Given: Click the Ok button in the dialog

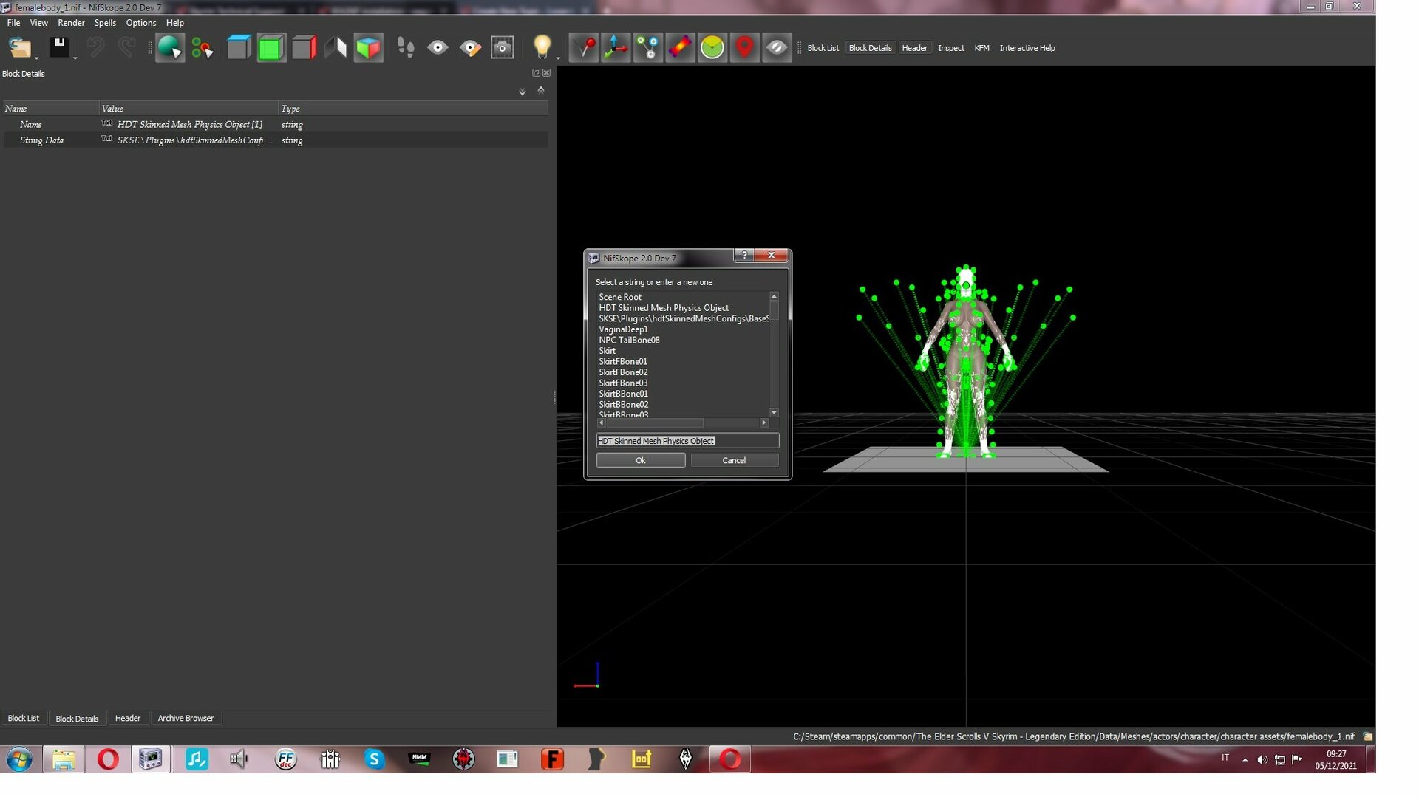Looking at the screenshot, I should [x=641, y=460].
